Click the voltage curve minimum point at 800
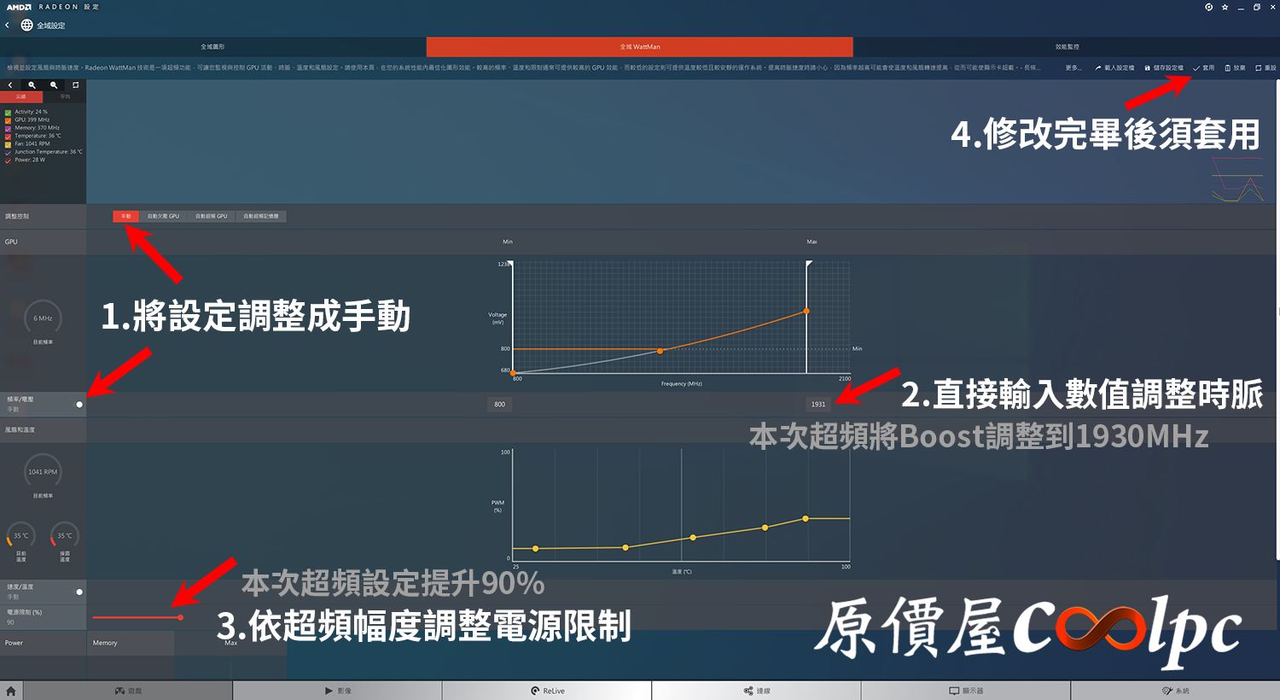The height and width of the screenshot is (700, 1280). [514, 373]
